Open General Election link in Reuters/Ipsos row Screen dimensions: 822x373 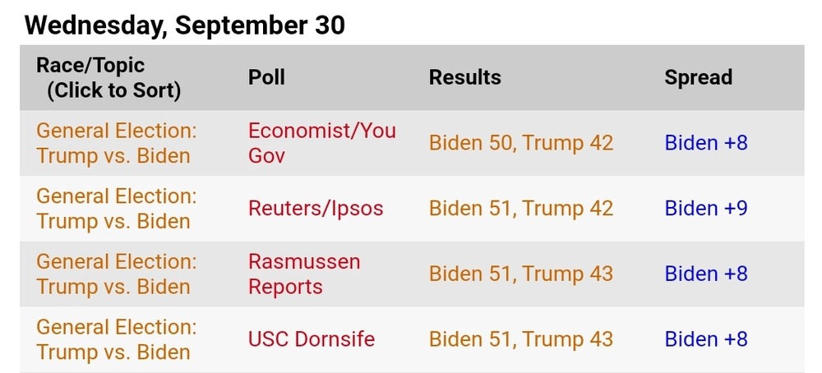pos(117,209)
